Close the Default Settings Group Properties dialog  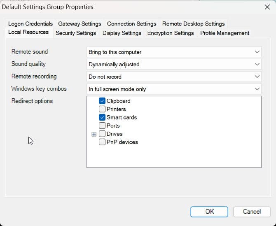coord(267,7)
